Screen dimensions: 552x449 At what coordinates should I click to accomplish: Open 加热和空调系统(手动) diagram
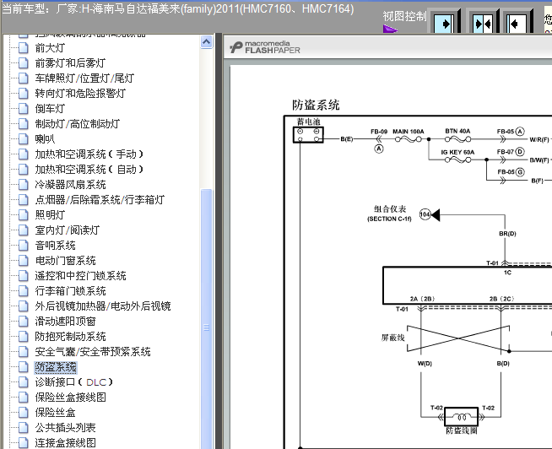tap(89, 154)
